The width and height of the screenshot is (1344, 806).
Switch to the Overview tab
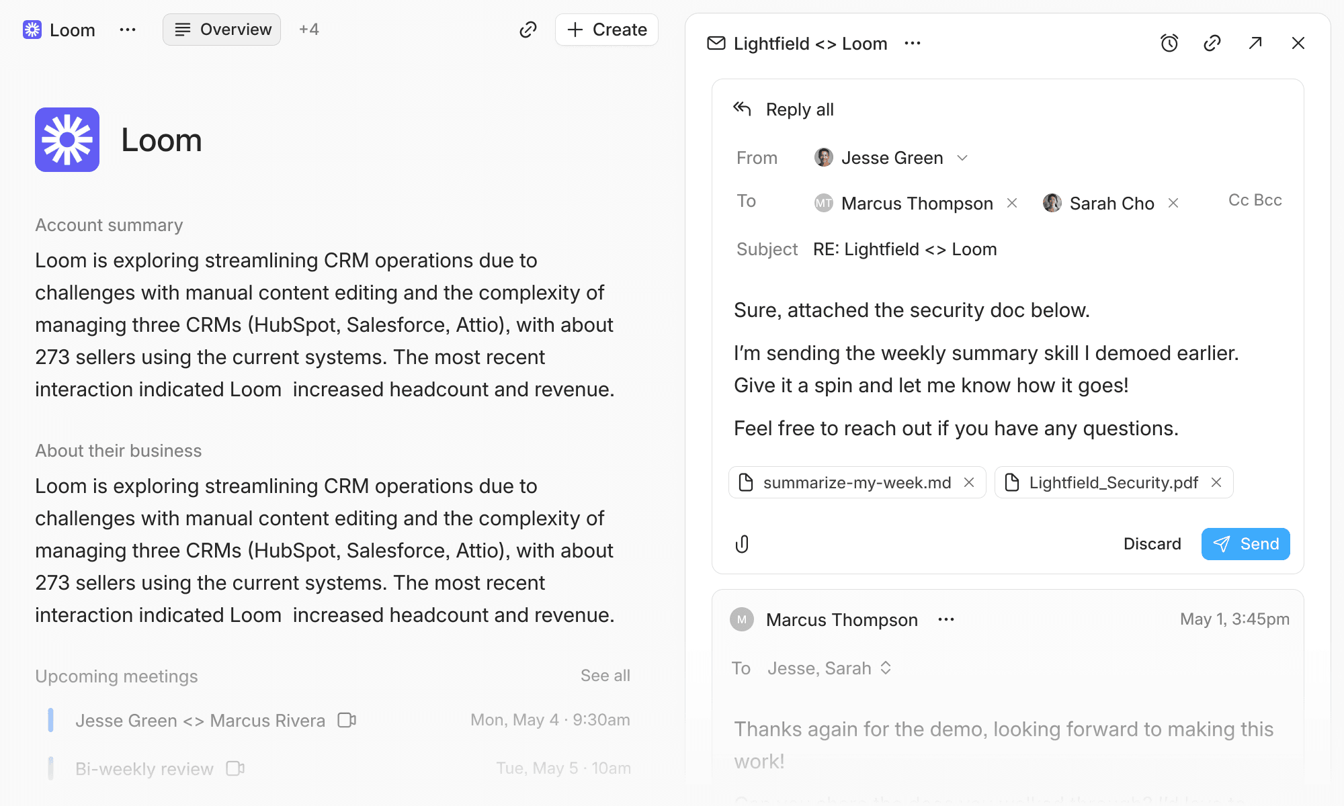[x=222, y=30]
